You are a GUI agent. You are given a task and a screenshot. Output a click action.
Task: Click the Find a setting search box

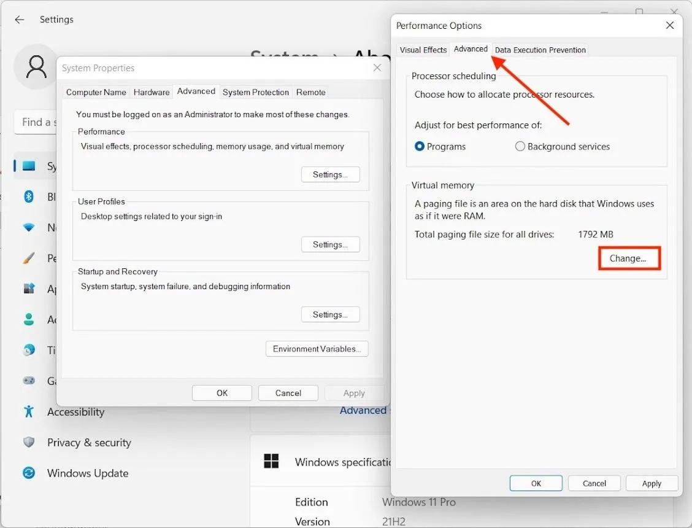pos(36,122)
